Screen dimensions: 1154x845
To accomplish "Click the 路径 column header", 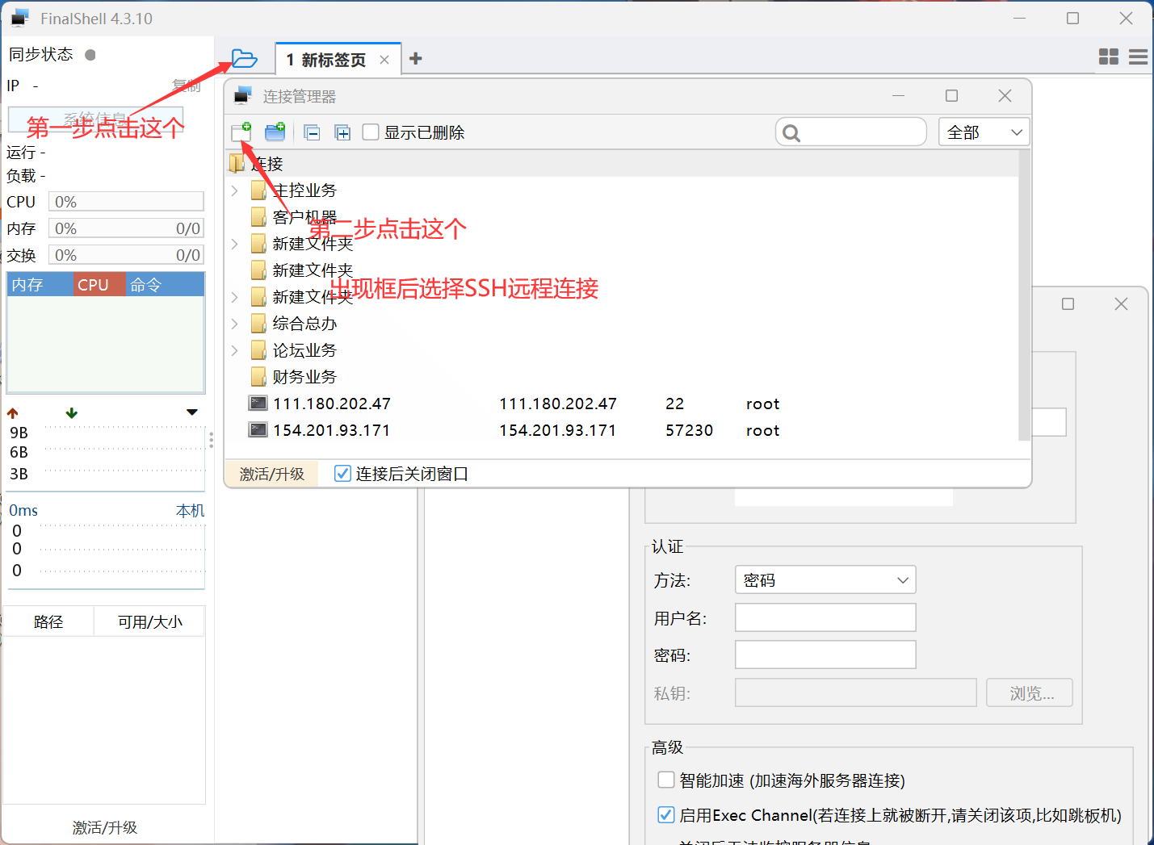I will pos(48,621).
